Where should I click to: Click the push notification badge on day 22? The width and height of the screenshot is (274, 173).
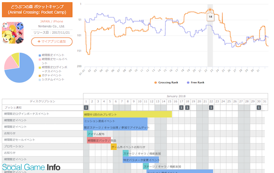[x=211, y=107]
